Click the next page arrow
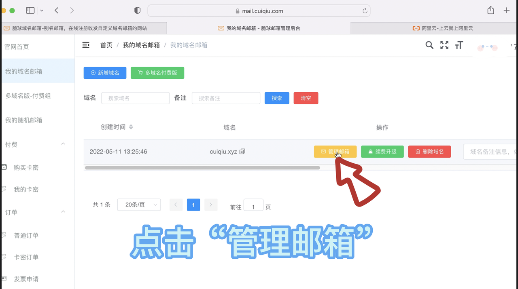Image resolution: width=518 pixels, height=289 pixels. (211, 205)
